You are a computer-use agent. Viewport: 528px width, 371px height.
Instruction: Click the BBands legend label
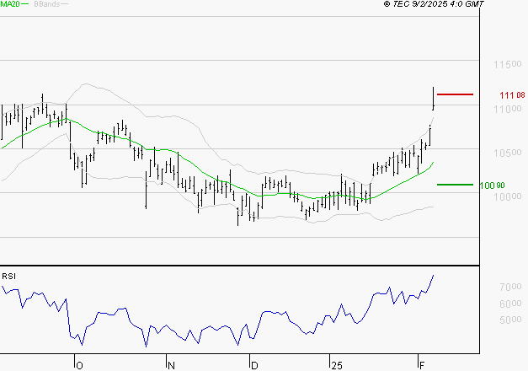(47, 4)
